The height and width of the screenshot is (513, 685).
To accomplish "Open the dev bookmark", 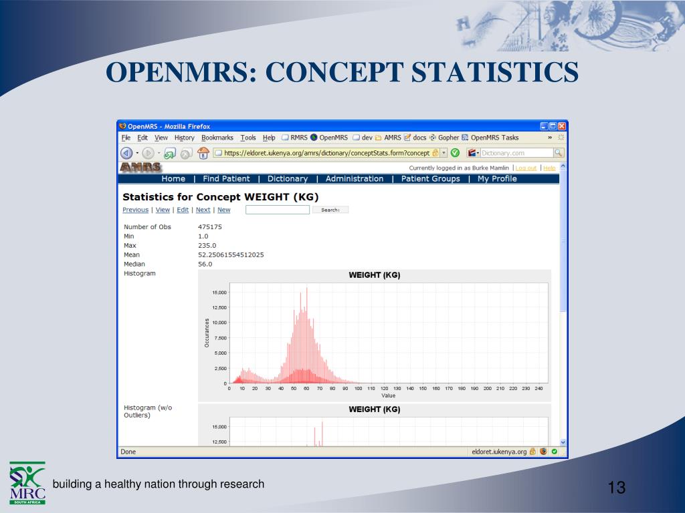I will coord(363,138).
